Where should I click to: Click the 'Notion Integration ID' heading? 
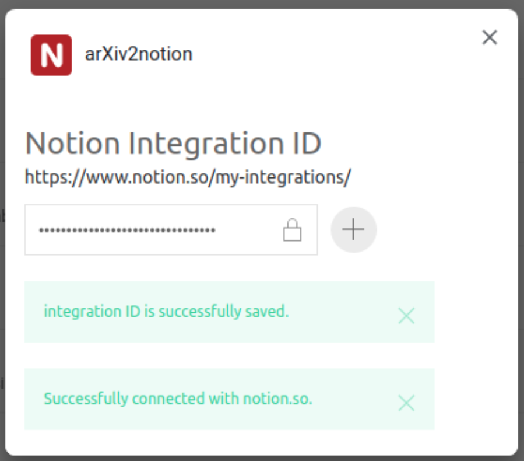[173, 144]
